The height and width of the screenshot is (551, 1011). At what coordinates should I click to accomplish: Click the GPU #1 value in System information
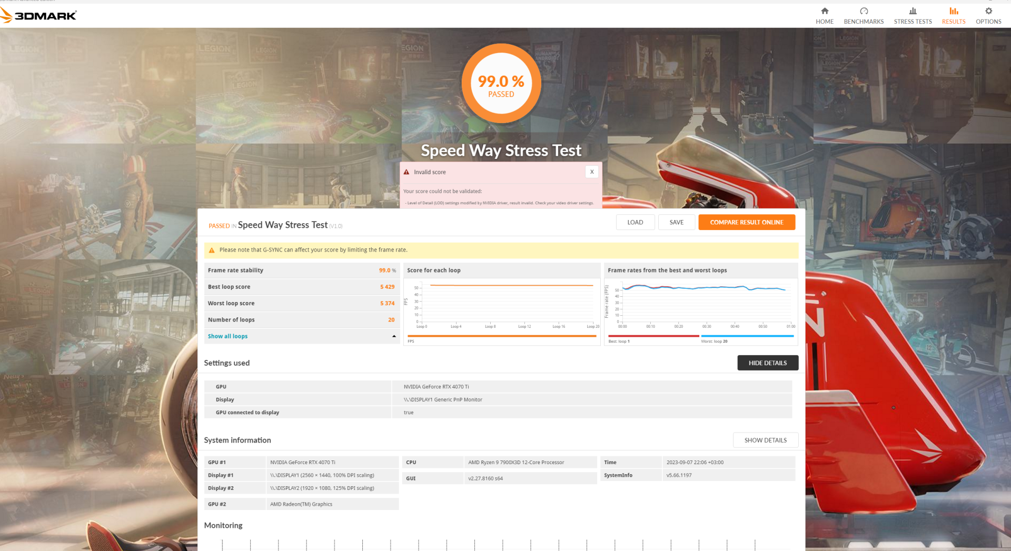[x=303, y=463]
